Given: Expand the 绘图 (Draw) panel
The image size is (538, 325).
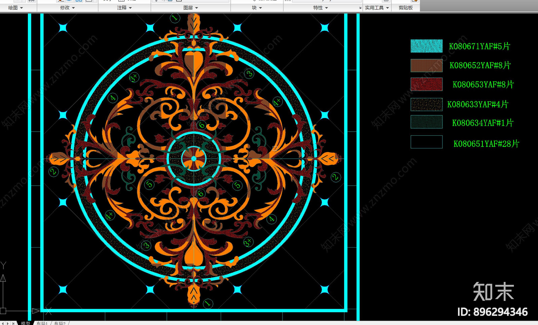Looking at the screenshot, I should pyautogui.click(x=15, y=8).
